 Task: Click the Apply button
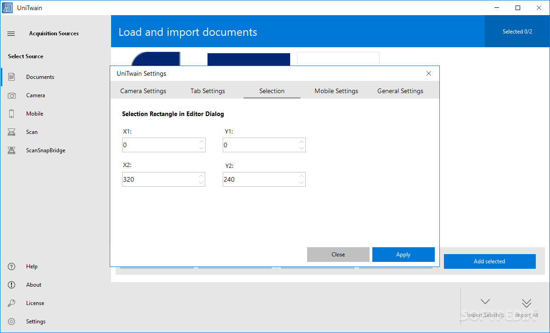tap(404, 255)
